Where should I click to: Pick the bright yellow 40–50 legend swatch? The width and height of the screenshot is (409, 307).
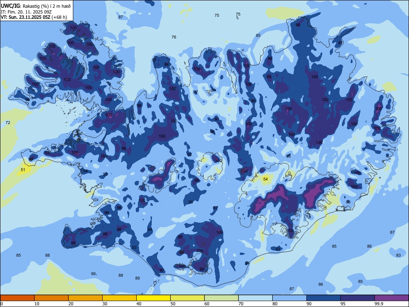153,298
